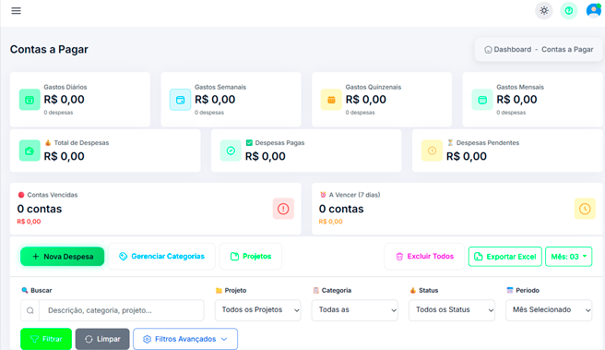Open the Projetos tab button

(251, 257)
